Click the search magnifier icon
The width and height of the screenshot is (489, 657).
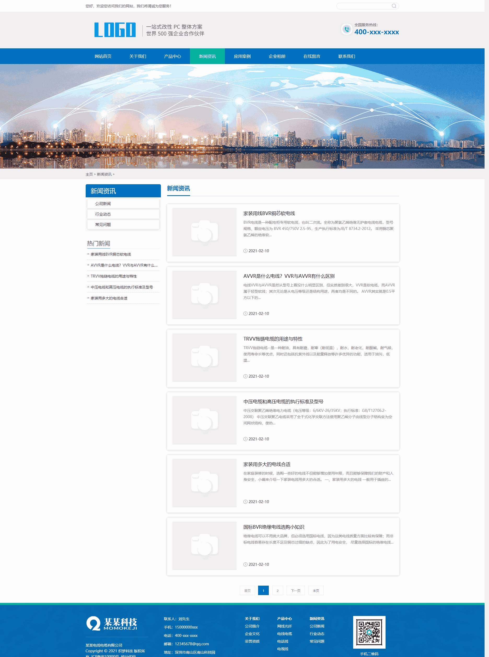pos(394,6)
